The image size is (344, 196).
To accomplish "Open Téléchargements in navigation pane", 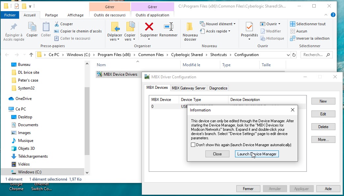I will pos(29,156).
